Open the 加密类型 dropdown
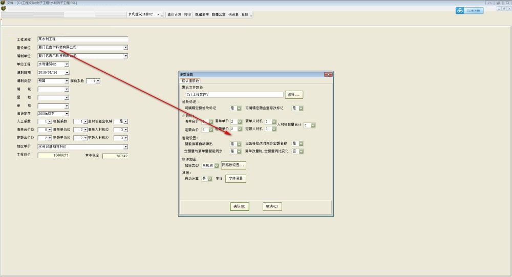This screenshot has height=277, width=512. point(217,165)
